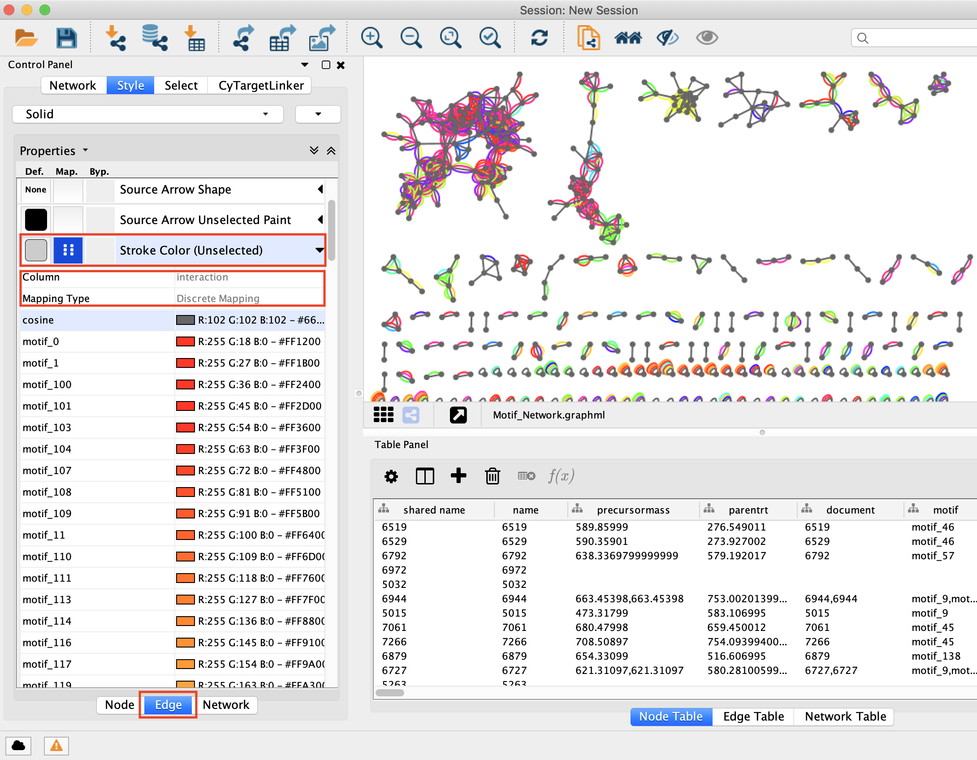The width and height of the screenshot is (977, 760).
Task: Open the Solid style dropdown
Action: tap(148, 114)
